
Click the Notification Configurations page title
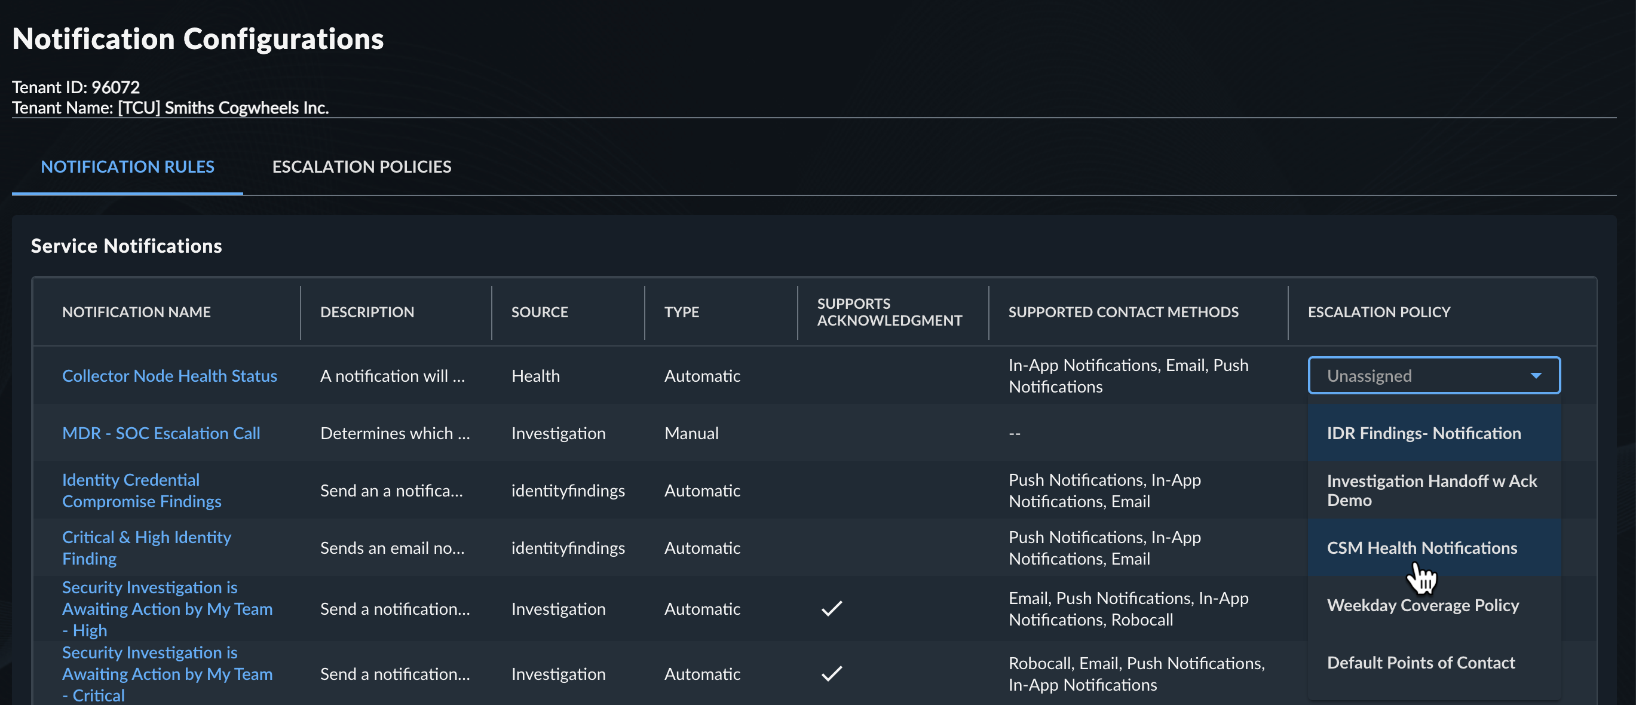coord(198,39)
